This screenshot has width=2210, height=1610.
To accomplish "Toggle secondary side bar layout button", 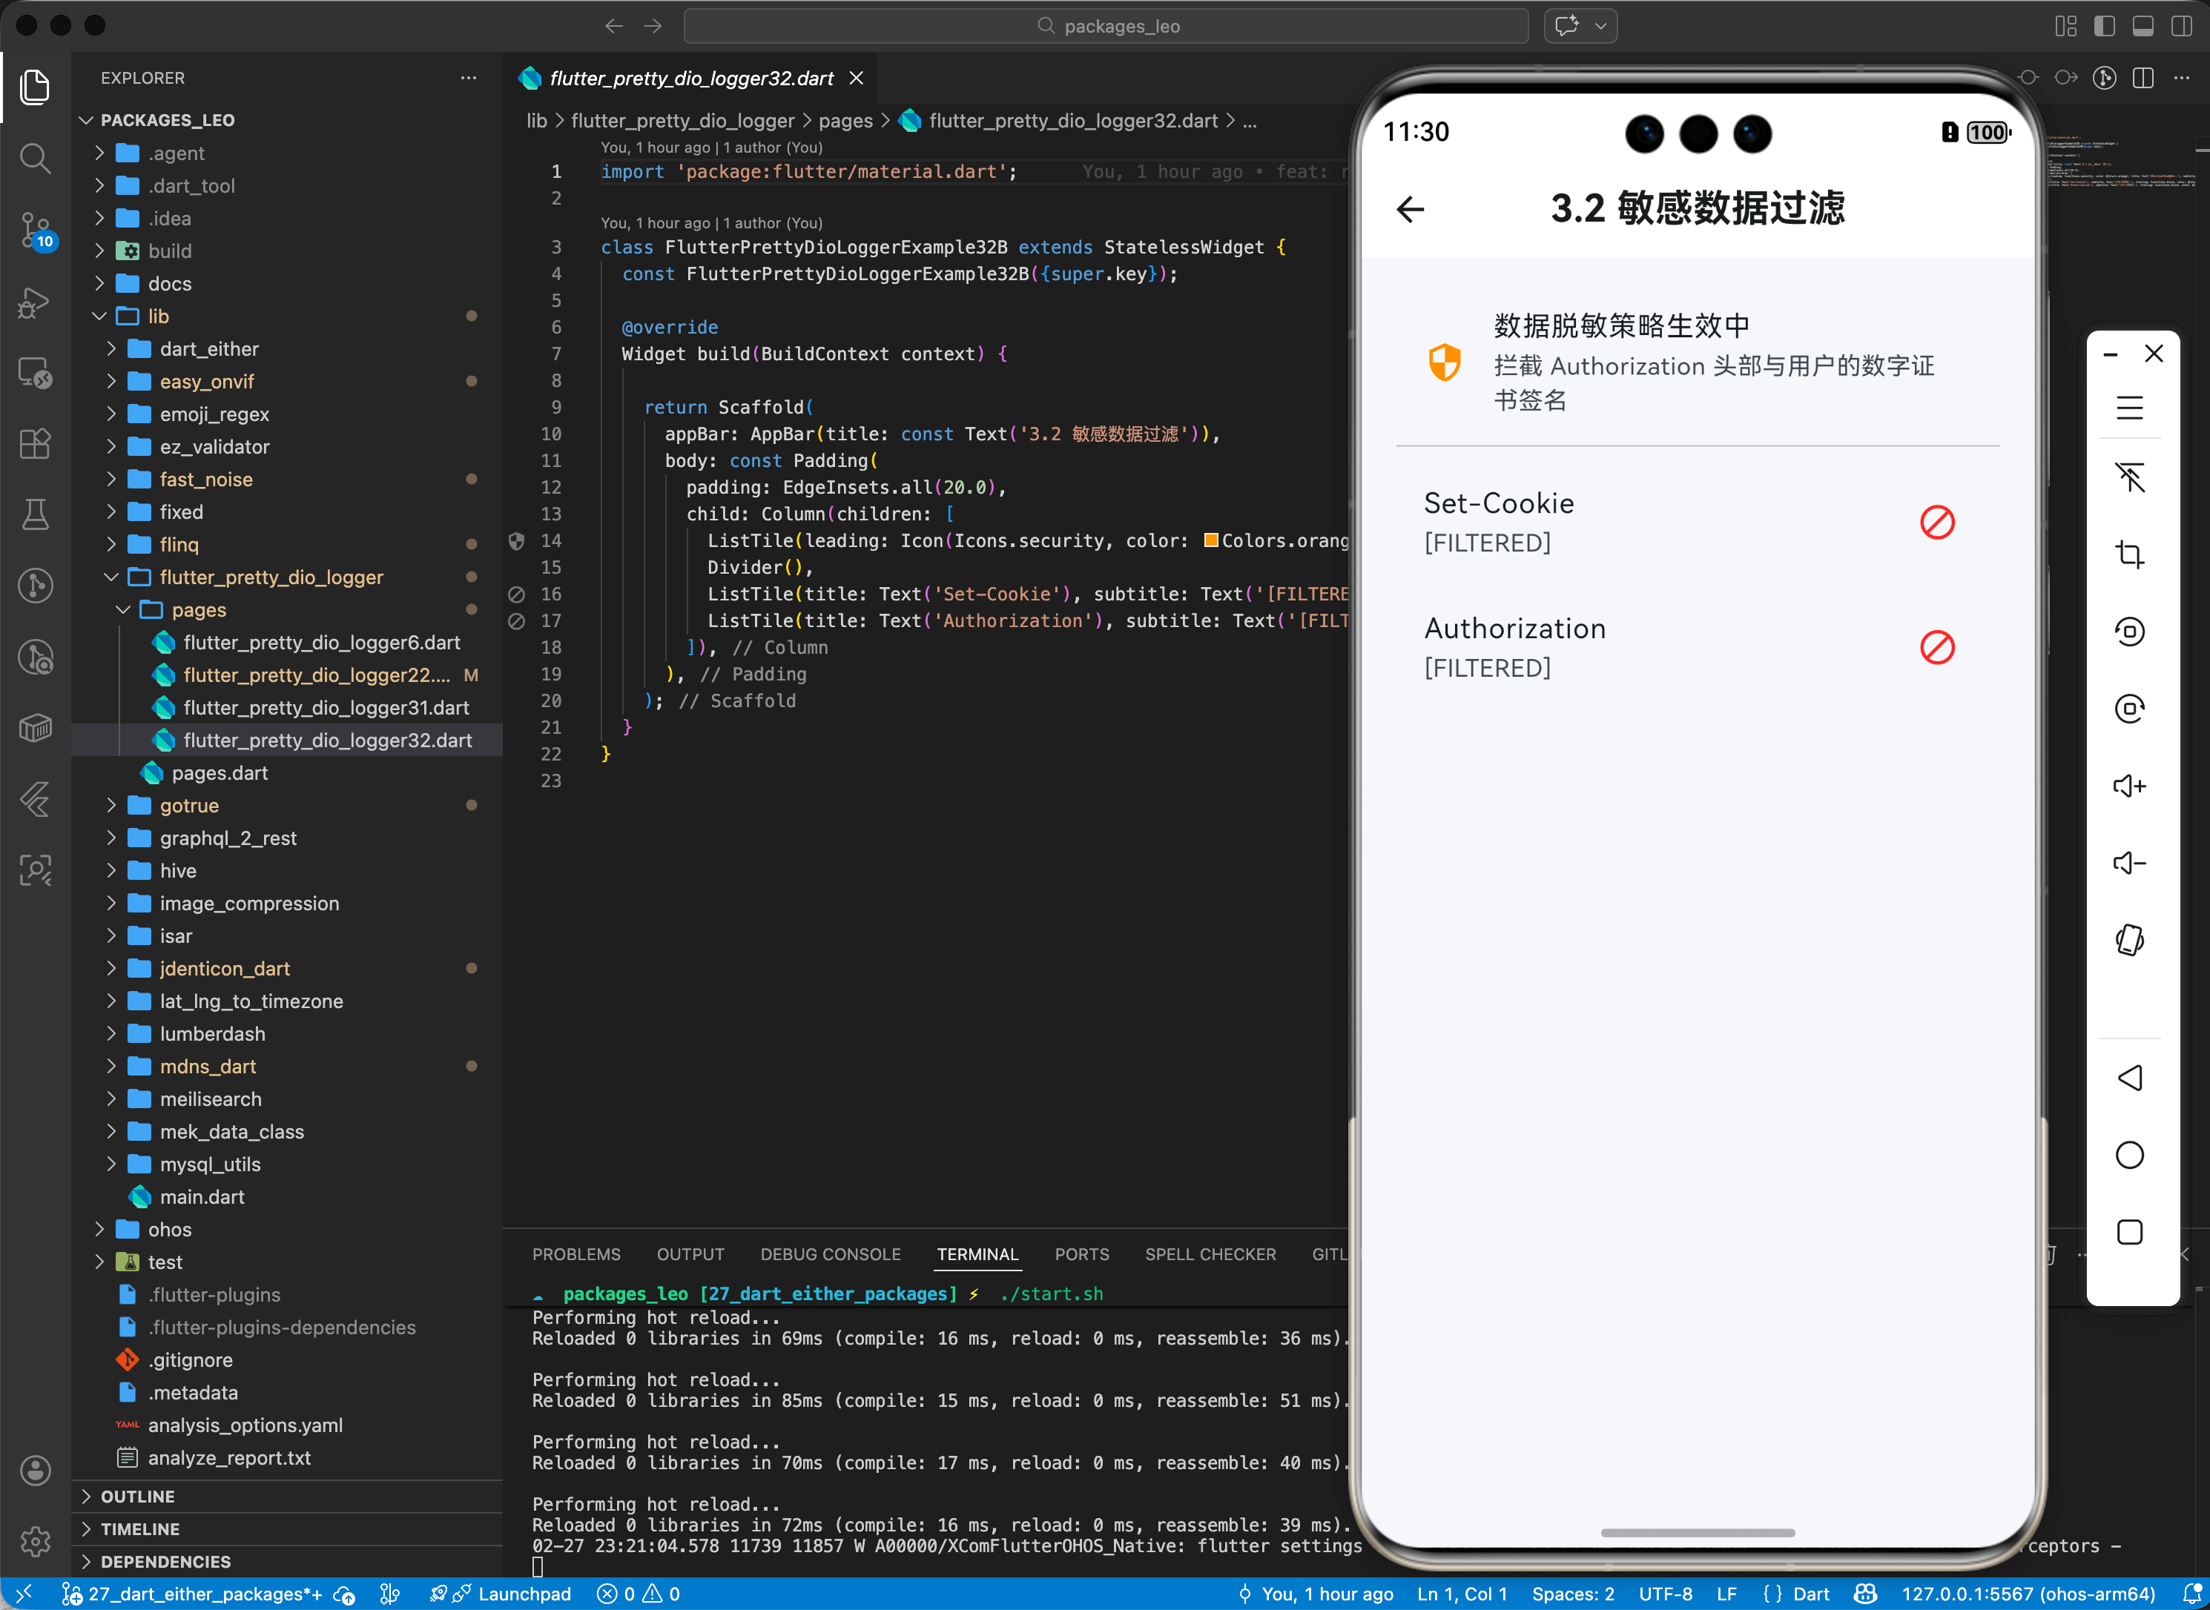I will point(2182,26).
